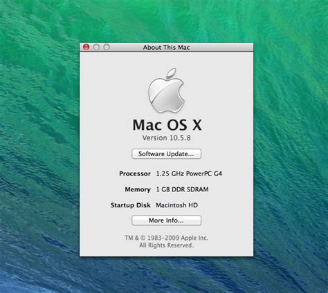Click the Processor label
328x293 pixels.
click(x=135, y=173)
